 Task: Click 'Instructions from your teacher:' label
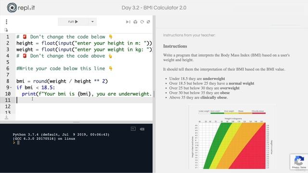(189, 35)
